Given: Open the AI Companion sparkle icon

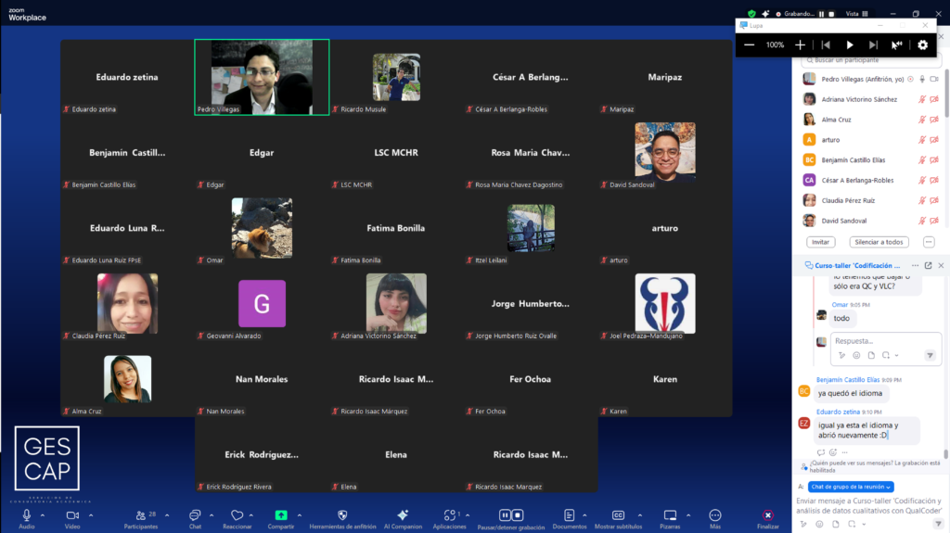Looking at the screenshot, I should [x=403, y=514].
